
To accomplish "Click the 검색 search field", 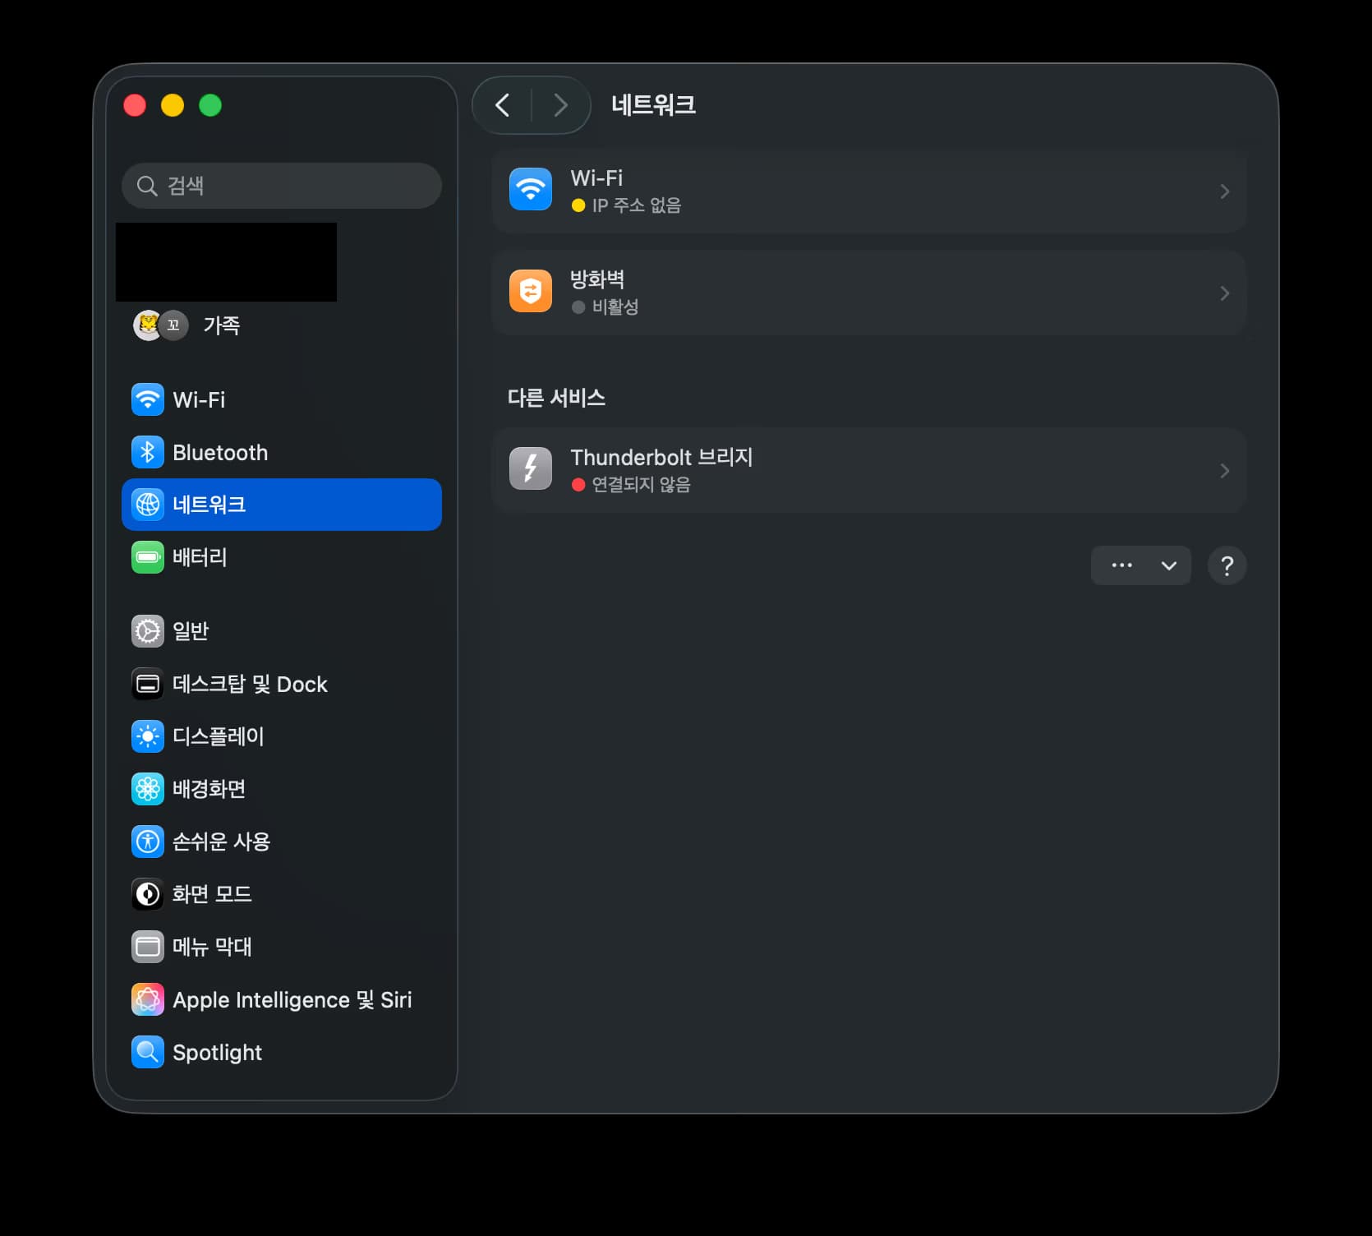I will pos(282,186).
